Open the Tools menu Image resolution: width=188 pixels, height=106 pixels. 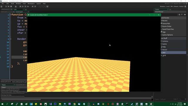24,4
